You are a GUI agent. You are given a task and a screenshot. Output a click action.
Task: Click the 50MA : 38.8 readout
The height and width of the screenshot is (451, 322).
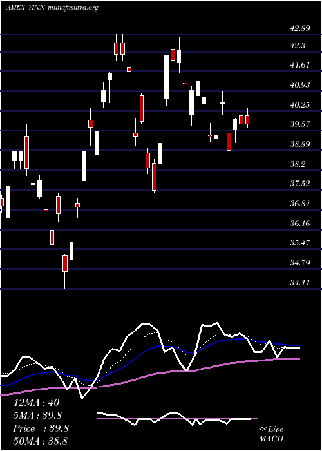point(41,441)
